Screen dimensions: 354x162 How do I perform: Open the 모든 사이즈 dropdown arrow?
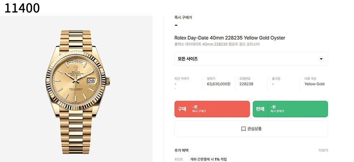click(x=321, y=59)
